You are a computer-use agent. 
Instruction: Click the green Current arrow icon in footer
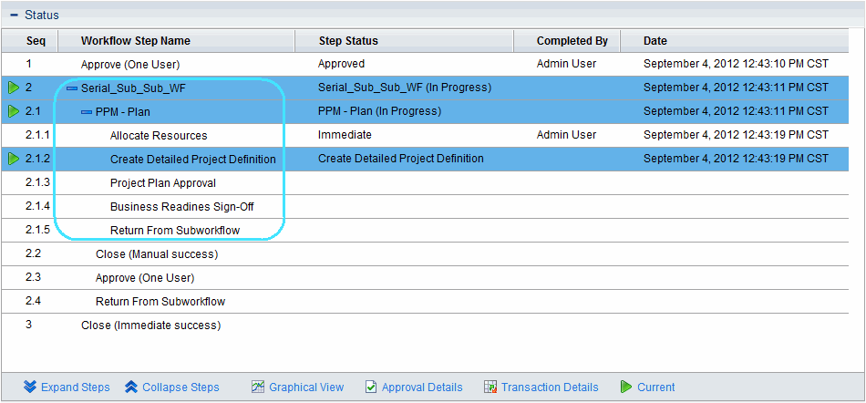point(626,387)
